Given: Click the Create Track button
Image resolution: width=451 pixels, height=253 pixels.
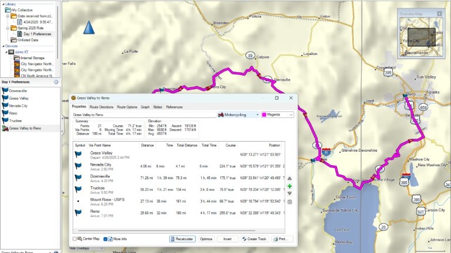Looking at the screenshot, I should tap(254, 239).
